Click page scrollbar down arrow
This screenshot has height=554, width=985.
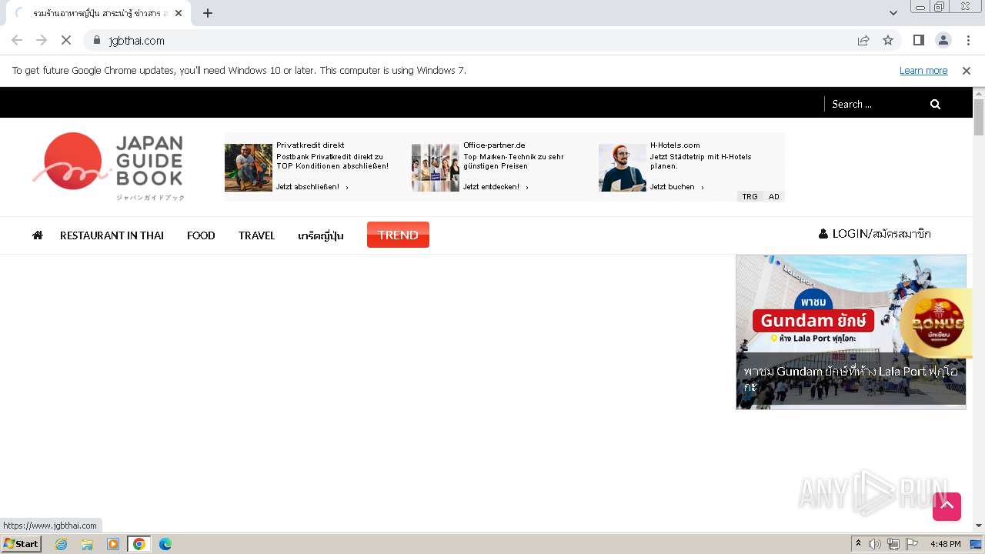coord(979,526)
